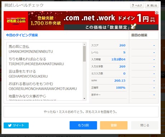The width and height of the screenshot is (165, 137).
Task: Select the phrase ちりも積もれば山となる
Action: (x=27, y=59)
